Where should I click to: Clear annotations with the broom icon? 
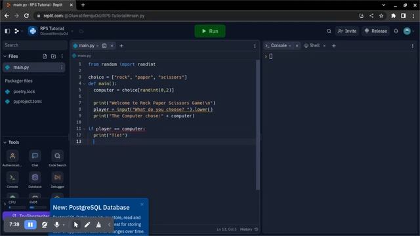[98, 225]
